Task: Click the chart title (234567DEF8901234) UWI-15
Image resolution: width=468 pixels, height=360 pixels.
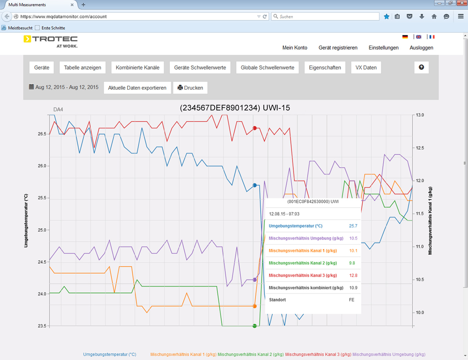Action: (235, 108)
